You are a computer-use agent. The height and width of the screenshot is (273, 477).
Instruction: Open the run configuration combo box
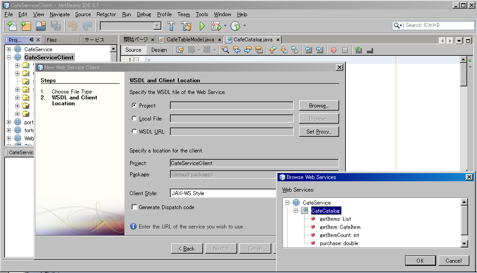click(x=131, y=26)
